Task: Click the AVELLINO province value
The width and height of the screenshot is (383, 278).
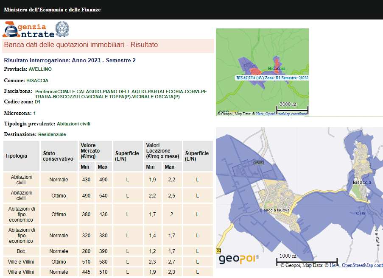Action: point(40,69)
